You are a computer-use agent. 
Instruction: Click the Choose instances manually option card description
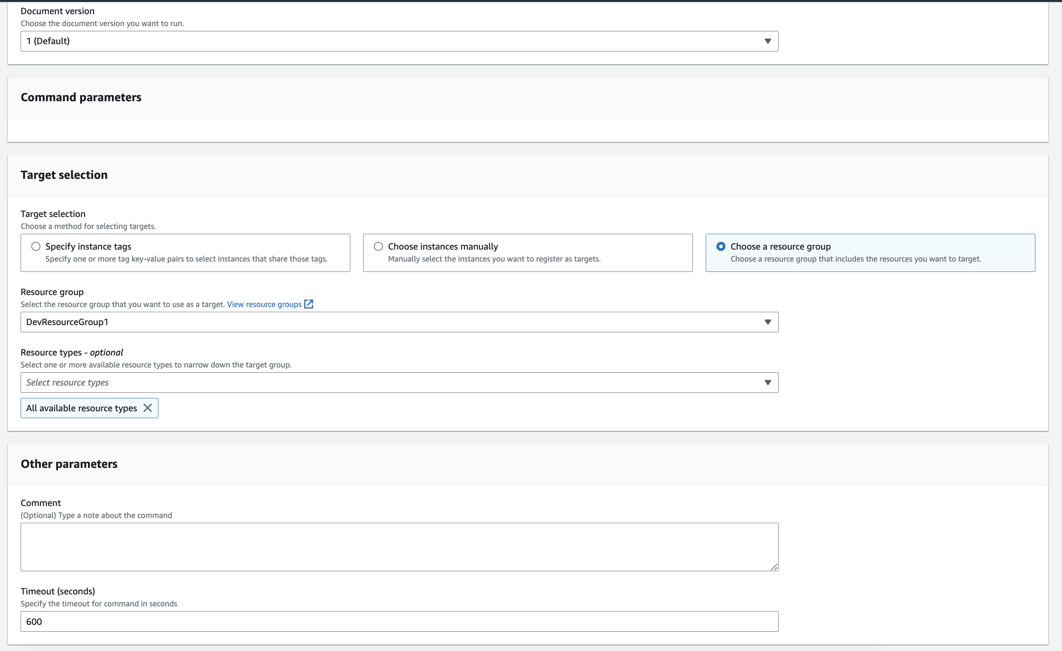(494, 259)
